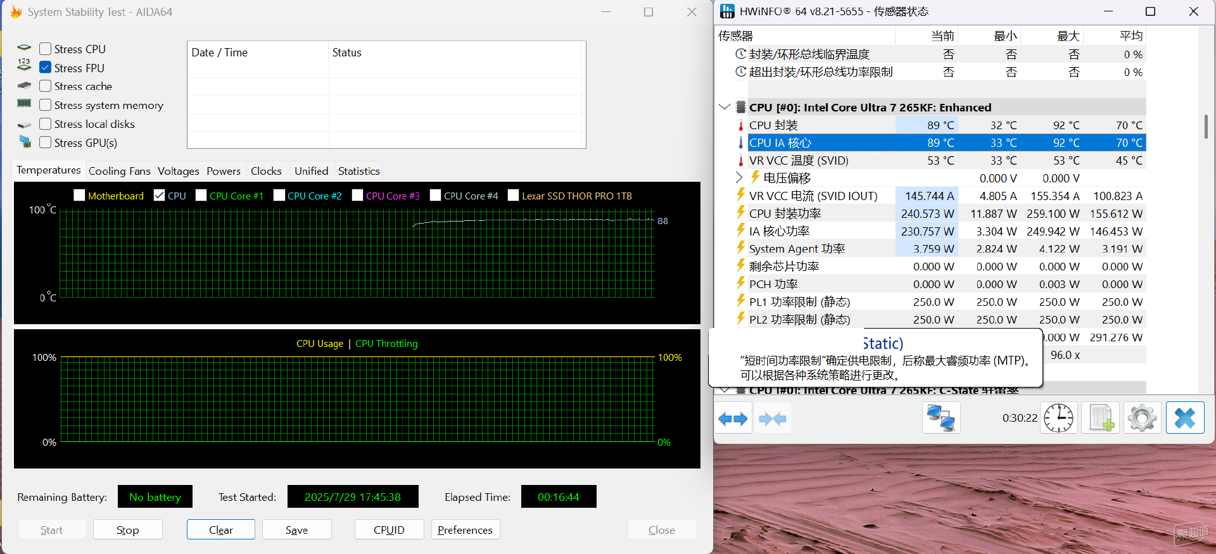Click the 123 icon beside Stress FPU

click(x=24, y=65)
